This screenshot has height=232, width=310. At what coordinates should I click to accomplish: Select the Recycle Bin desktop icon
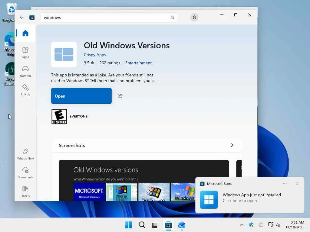pos(9,12)
